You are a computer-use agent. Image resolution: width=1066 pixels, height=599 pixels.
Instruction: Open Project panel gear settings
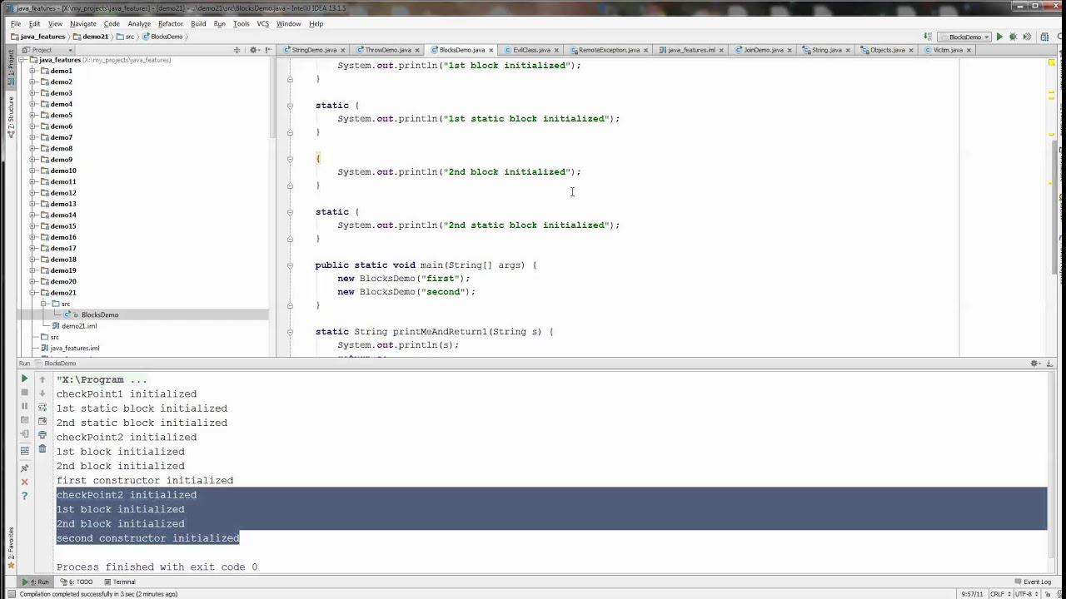pyautogui.click(x=257, y=50)
